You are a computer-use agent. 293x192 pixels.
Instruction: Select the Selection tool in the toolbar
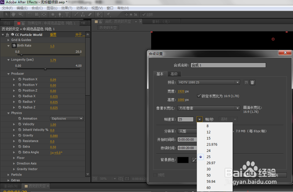click(x=6, y=14)
